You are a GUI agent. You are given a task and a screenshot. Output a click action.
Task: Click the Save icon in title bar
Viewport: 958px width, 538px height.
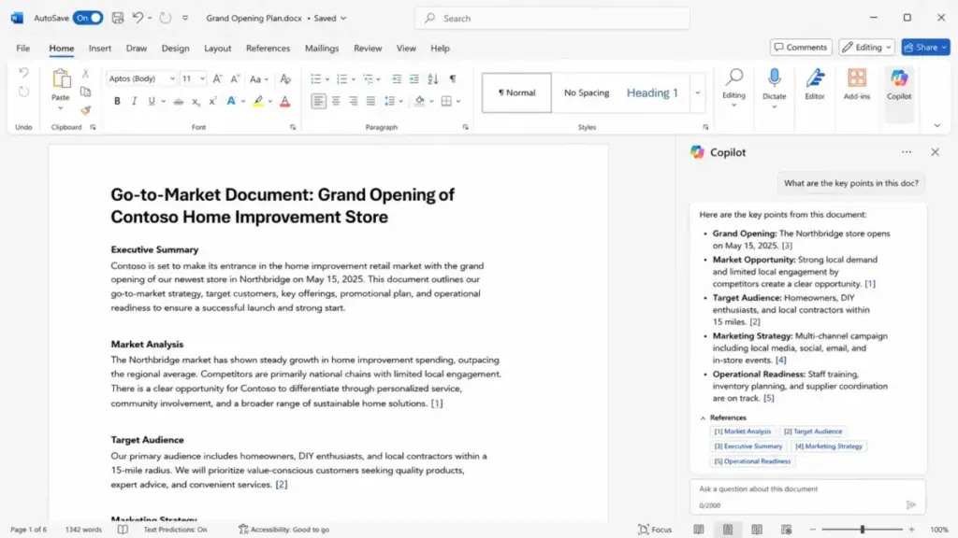click(x=118, y=19)
